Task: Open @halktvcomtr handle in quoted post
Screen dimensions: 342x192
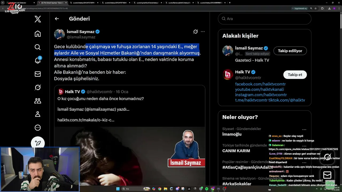Action: [99, 91]
